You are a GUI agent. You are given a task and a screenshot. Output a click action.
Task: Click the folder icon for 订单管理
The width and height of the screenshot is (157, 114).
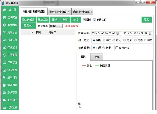pos(4,62)
